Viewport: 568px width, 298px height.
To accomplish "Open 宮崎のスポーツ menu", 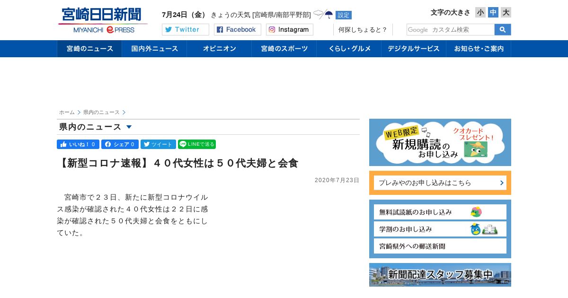I will click(284, 49).
